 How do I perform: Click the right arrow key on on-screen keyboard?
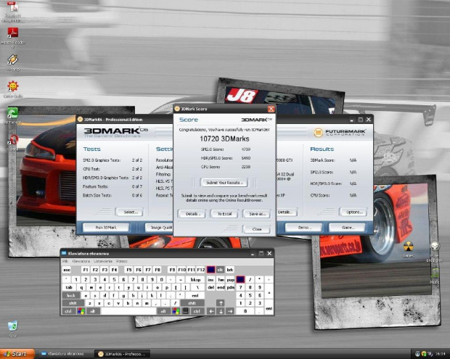(230, 311)
